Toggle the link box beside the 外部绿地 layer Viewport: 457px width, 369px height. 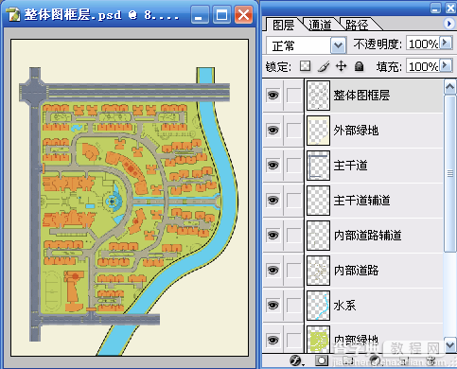(294, 131)
